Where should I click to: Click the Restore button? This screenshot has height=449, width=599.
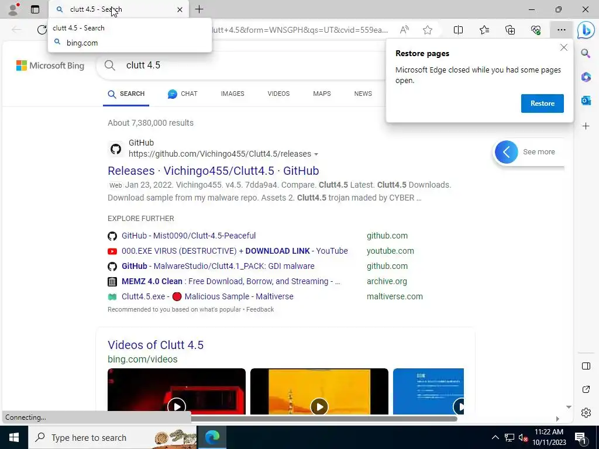click(x=542, y=103)
